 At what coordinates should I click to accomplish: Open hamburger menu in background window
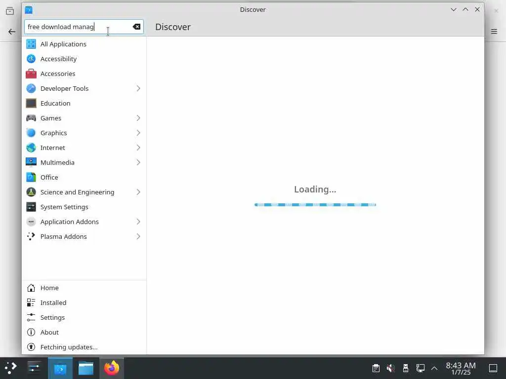point(494,31)
